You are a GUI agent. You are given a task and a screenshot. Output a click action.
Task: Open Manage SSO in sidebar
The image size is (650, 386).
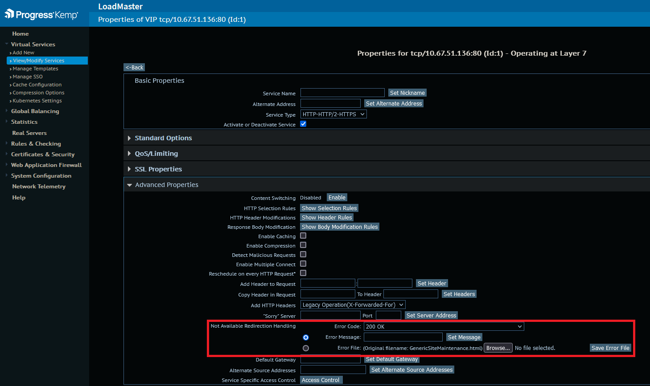tap(28, 77)
